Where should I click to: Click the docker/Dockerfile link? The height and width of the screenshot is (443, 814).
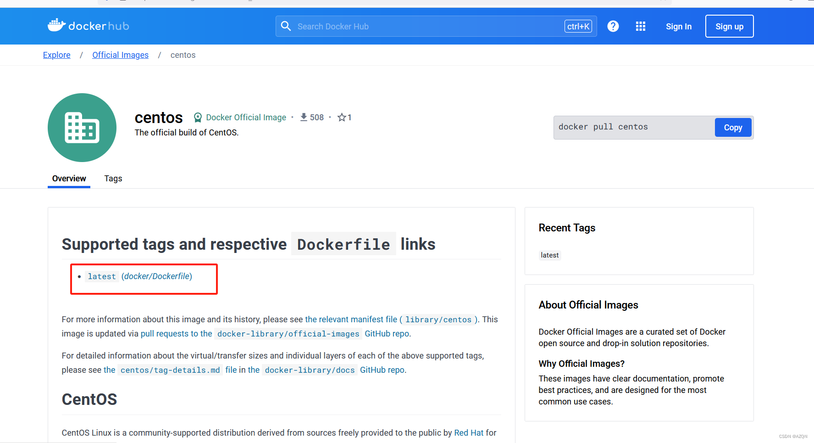coord(157,276)
